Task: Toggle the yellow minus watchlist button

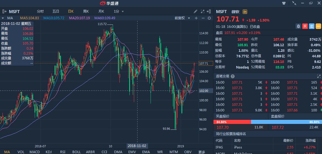Action: point(318,26)
